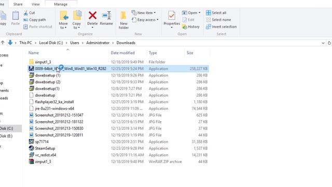The width and height of the screenshot is (332, 187).
Task: Switch to the Manage ribbon tab
Action: pos(61,4)
